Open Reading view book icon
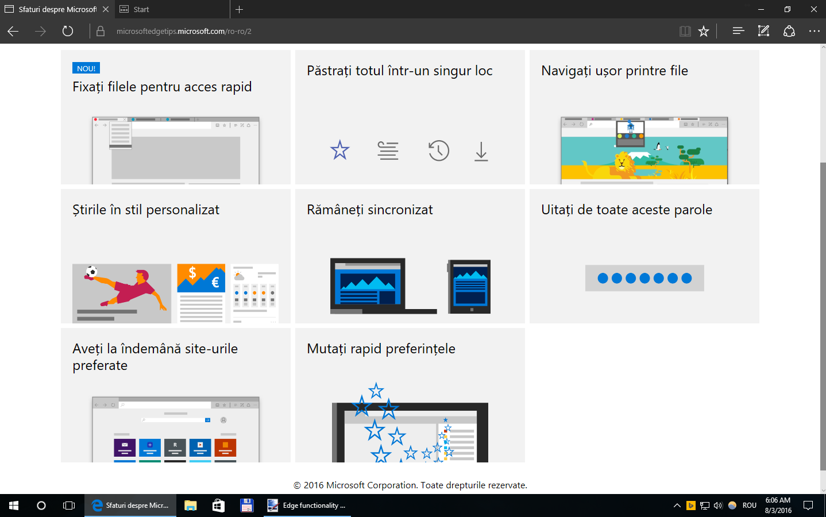The height and width of the screenshot is (517, 826). click(685, 31)
